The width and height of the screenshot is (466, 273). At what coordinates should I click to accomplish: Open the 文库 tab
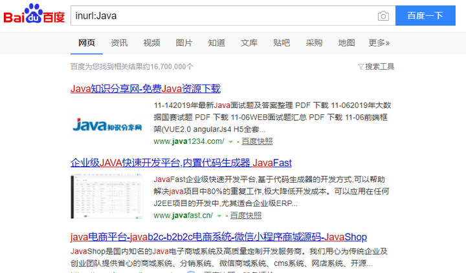click(x=249, y=43)
